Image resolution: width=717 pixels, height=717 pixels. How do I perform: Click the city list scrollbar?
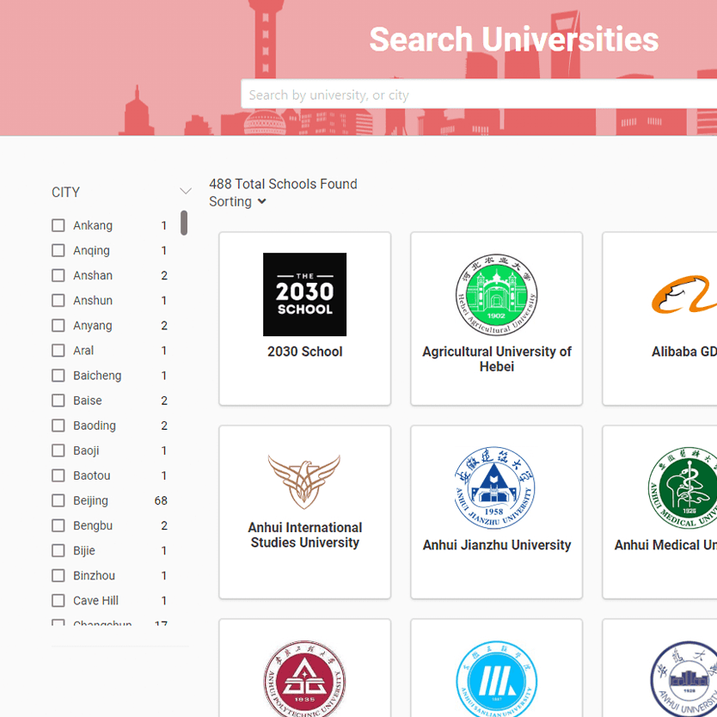(x=182, y=224)
